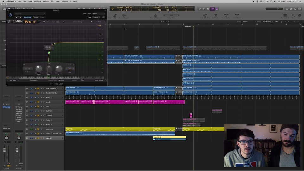Adjust the FREQ knob
Viewport: 304px width, 171px height.
(39, 69)
